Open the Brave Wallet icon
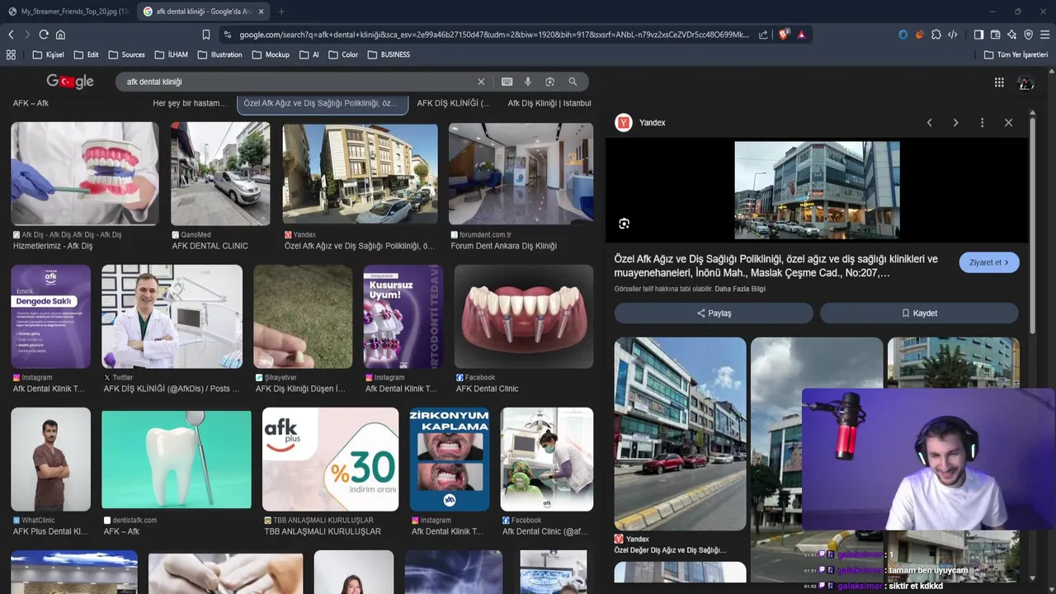The image size is (1056, 594). pyautogui.click(x=996, y=35)
